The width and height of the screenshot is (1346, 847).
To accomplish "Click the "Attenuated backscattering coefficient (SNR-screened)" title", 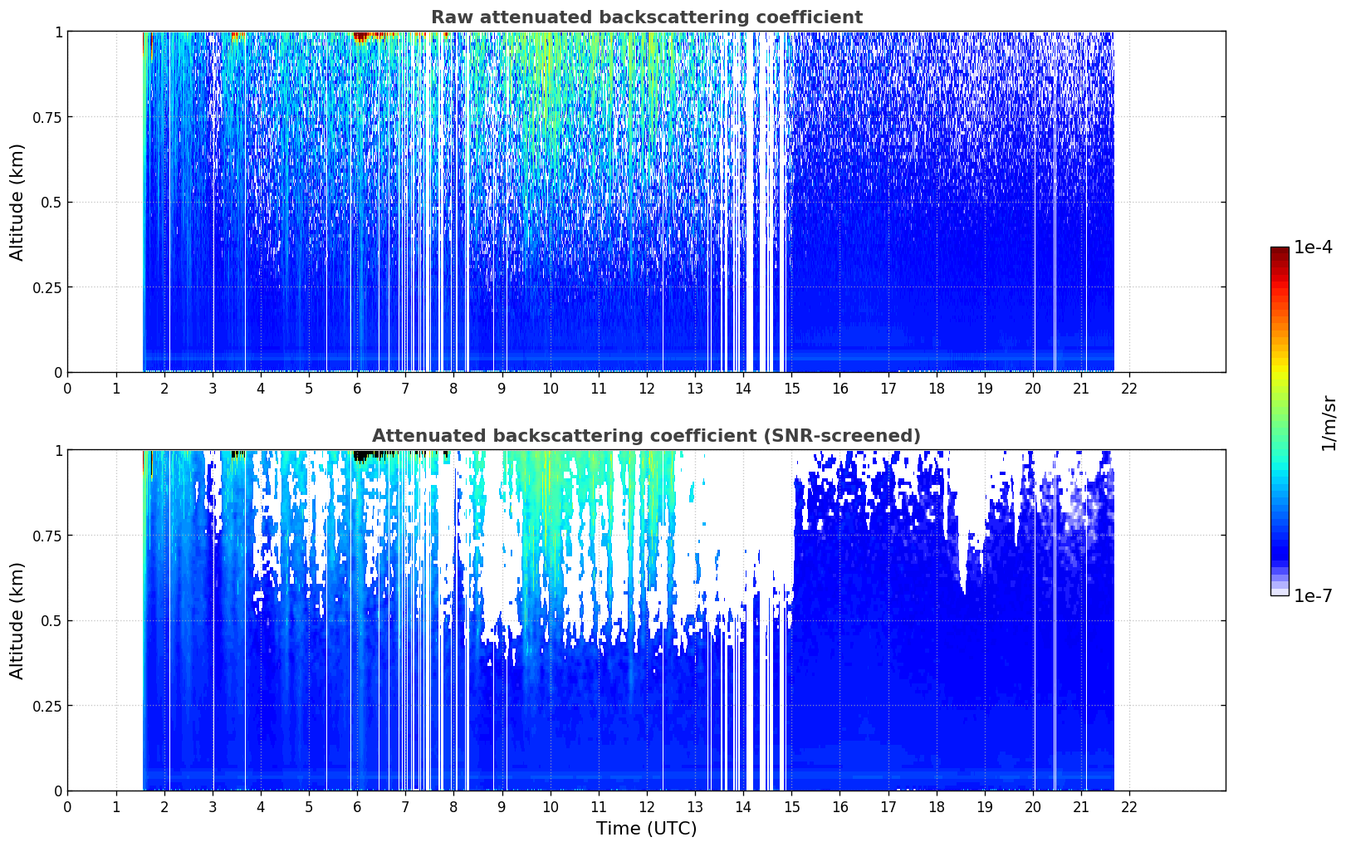I will click(646, 436).
